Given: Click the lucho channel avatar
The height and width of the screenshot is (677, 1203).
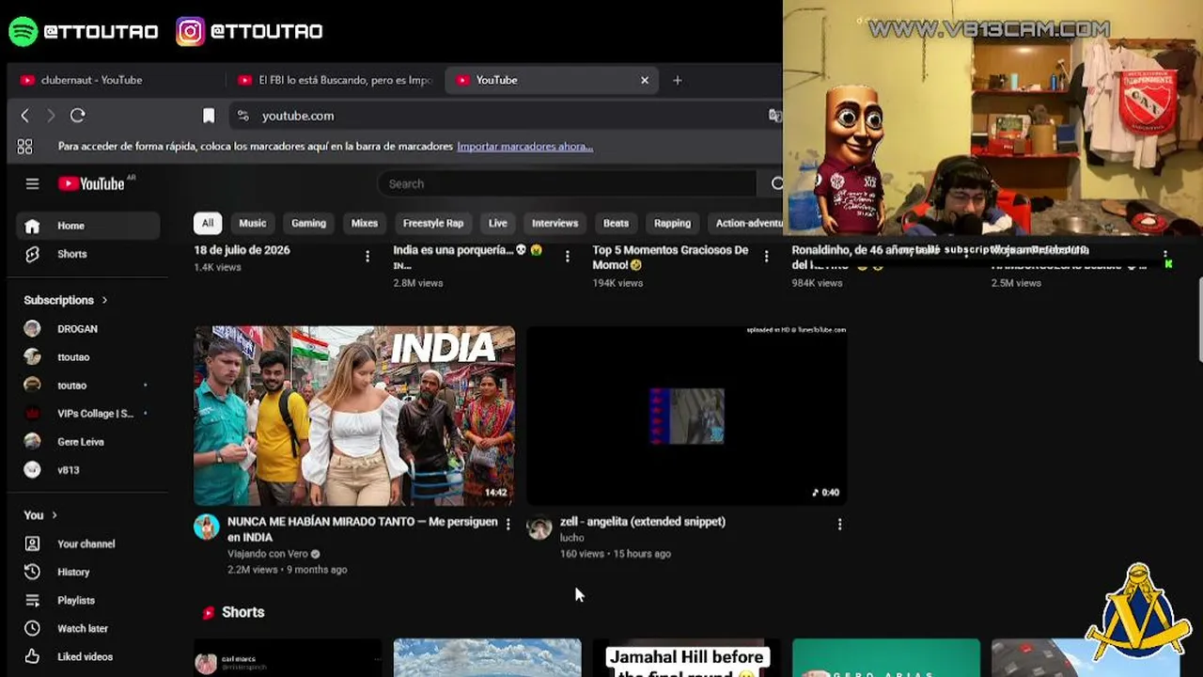Looking at the screenshot, I should 539,527.
